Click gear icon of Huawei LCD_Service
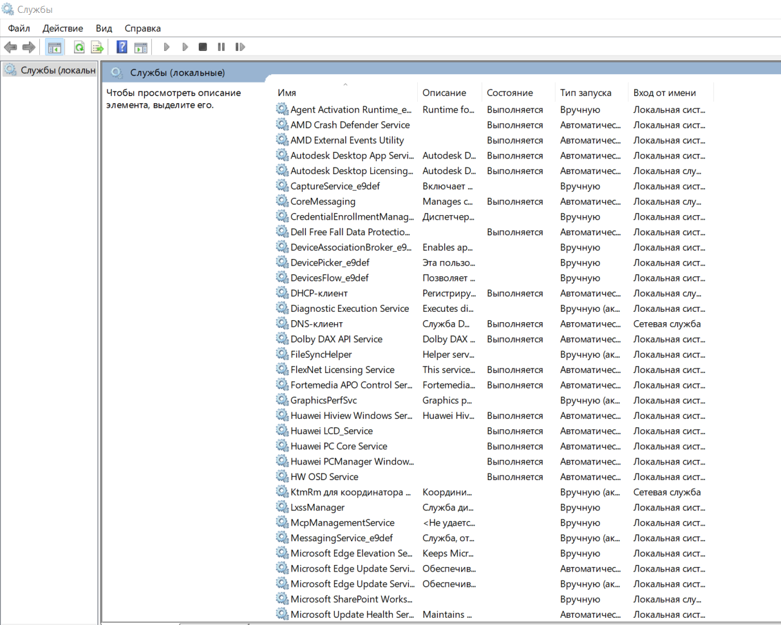This screenshot has width=781, height=625. click(x=282, y=431)
